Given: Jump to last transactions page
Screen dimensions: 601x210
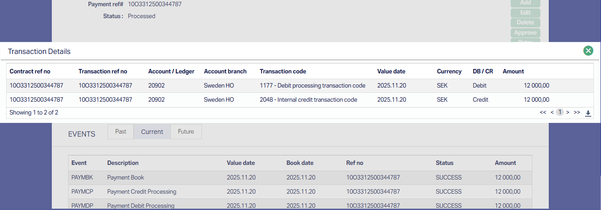Looking at the screenshot, I should coord(577,113).
